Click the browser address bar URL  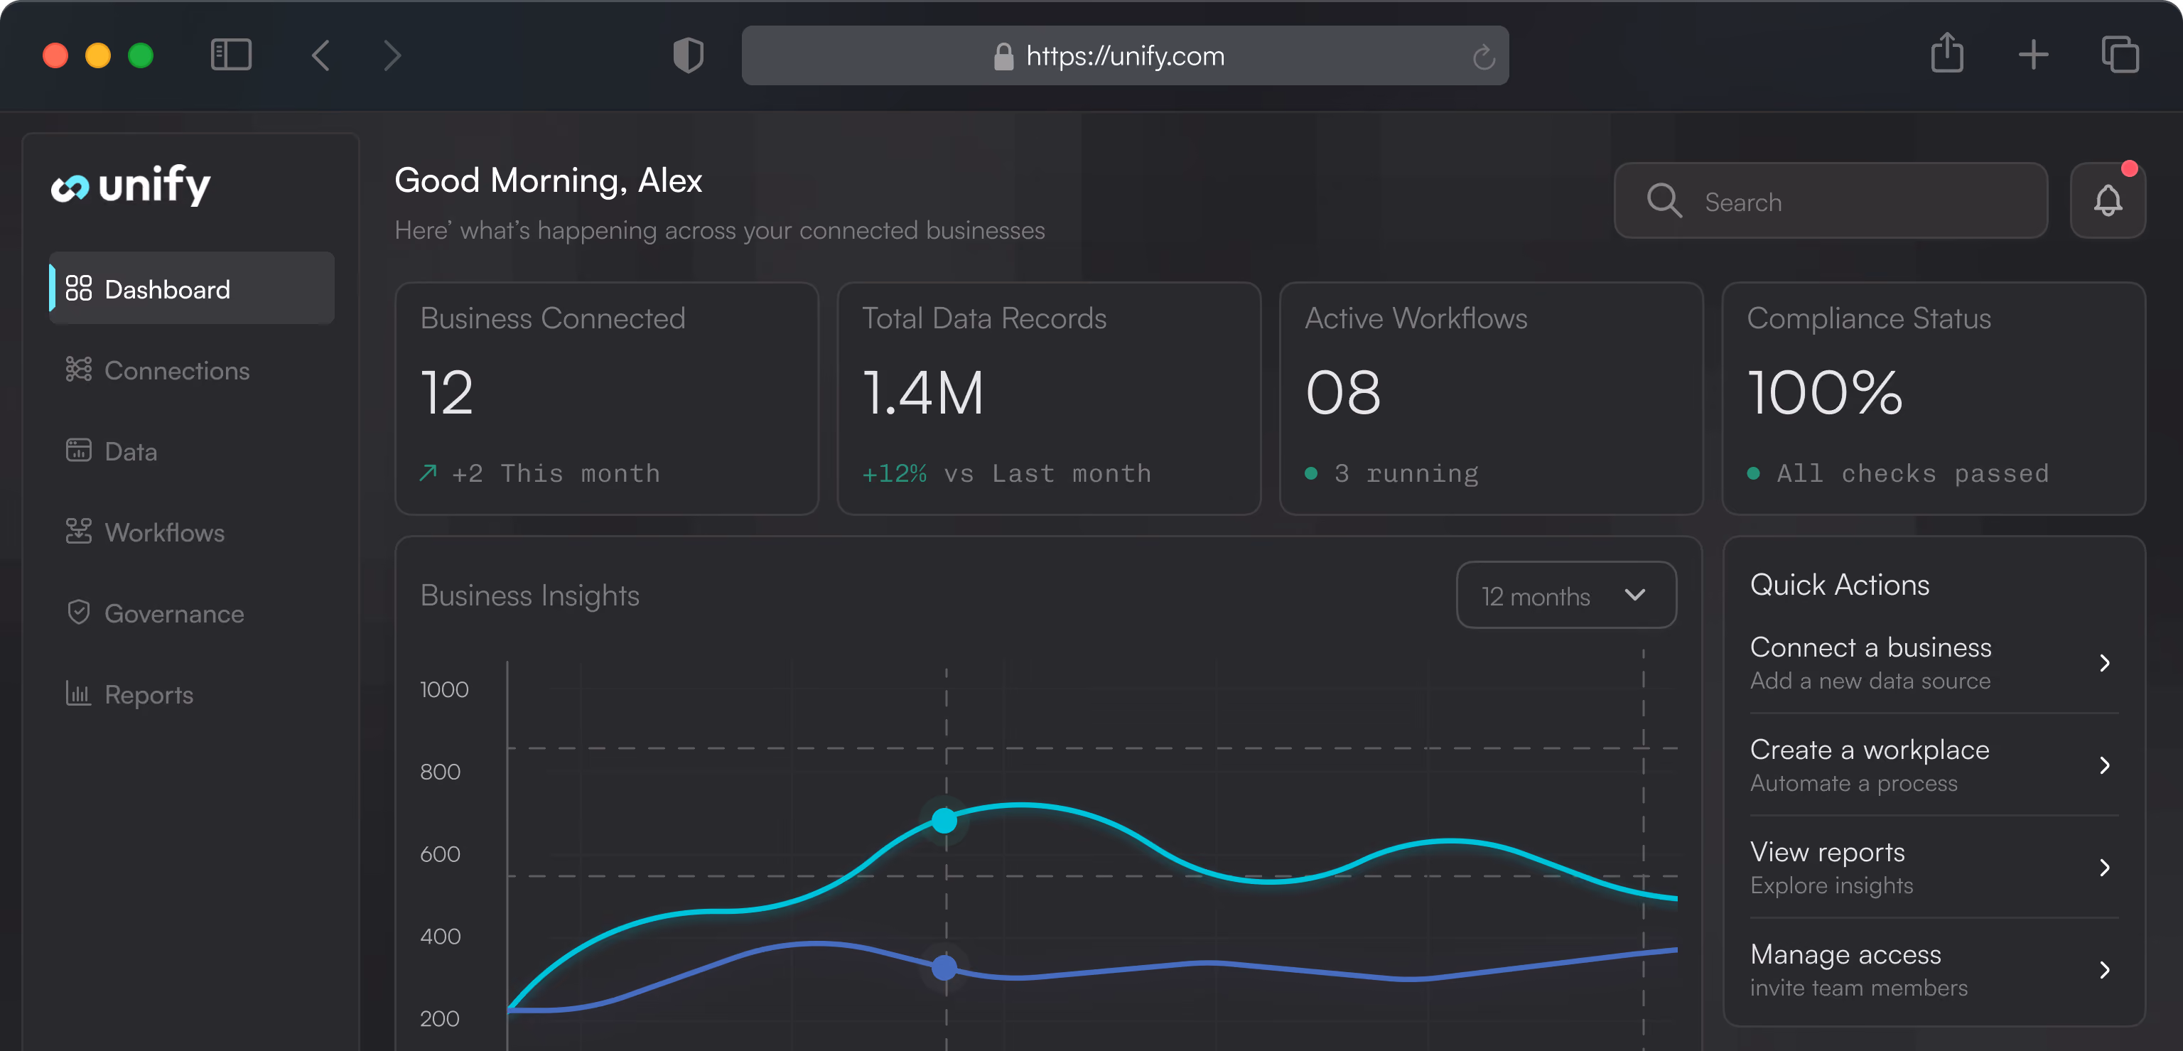[x=1125, y=56]
